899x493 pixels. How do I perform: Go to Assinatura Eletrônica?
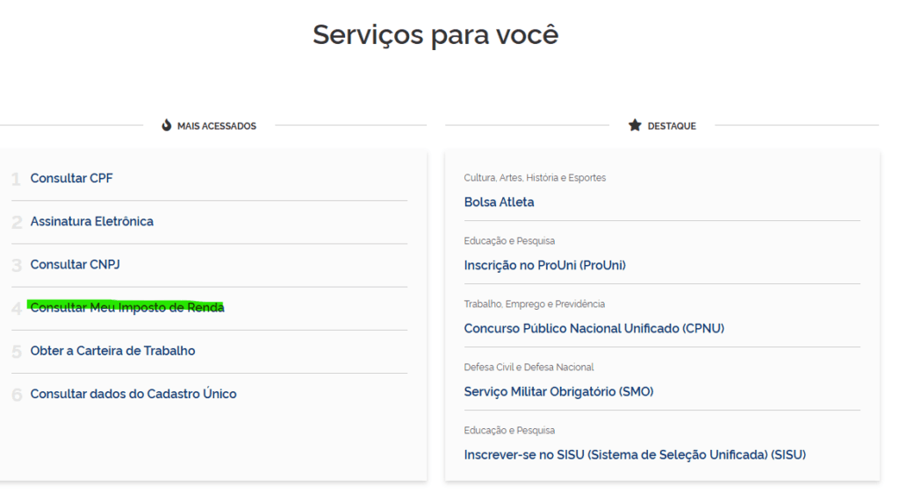(92, 221)
